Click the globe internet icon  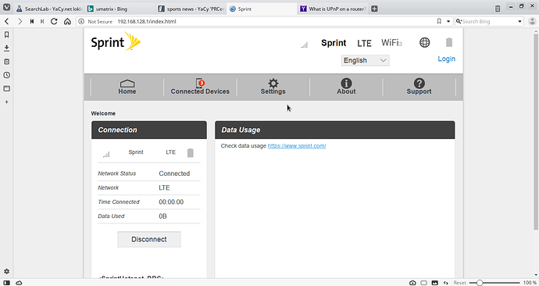[424, 43]
